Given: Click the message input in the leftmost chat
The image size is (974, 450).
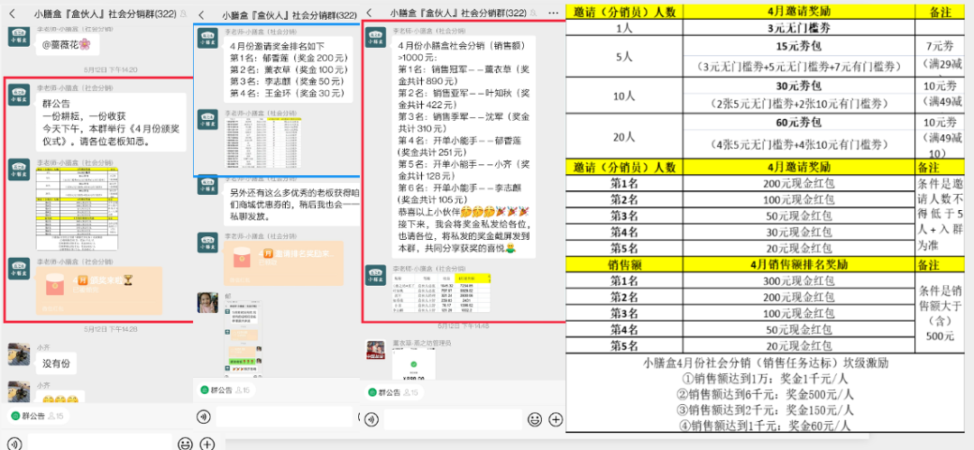Looking at the screenshot, I should click(97, 443).
